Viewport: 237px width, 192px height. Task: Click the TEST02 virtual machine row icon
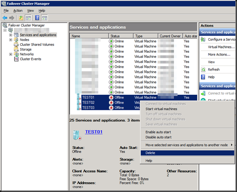79,103
